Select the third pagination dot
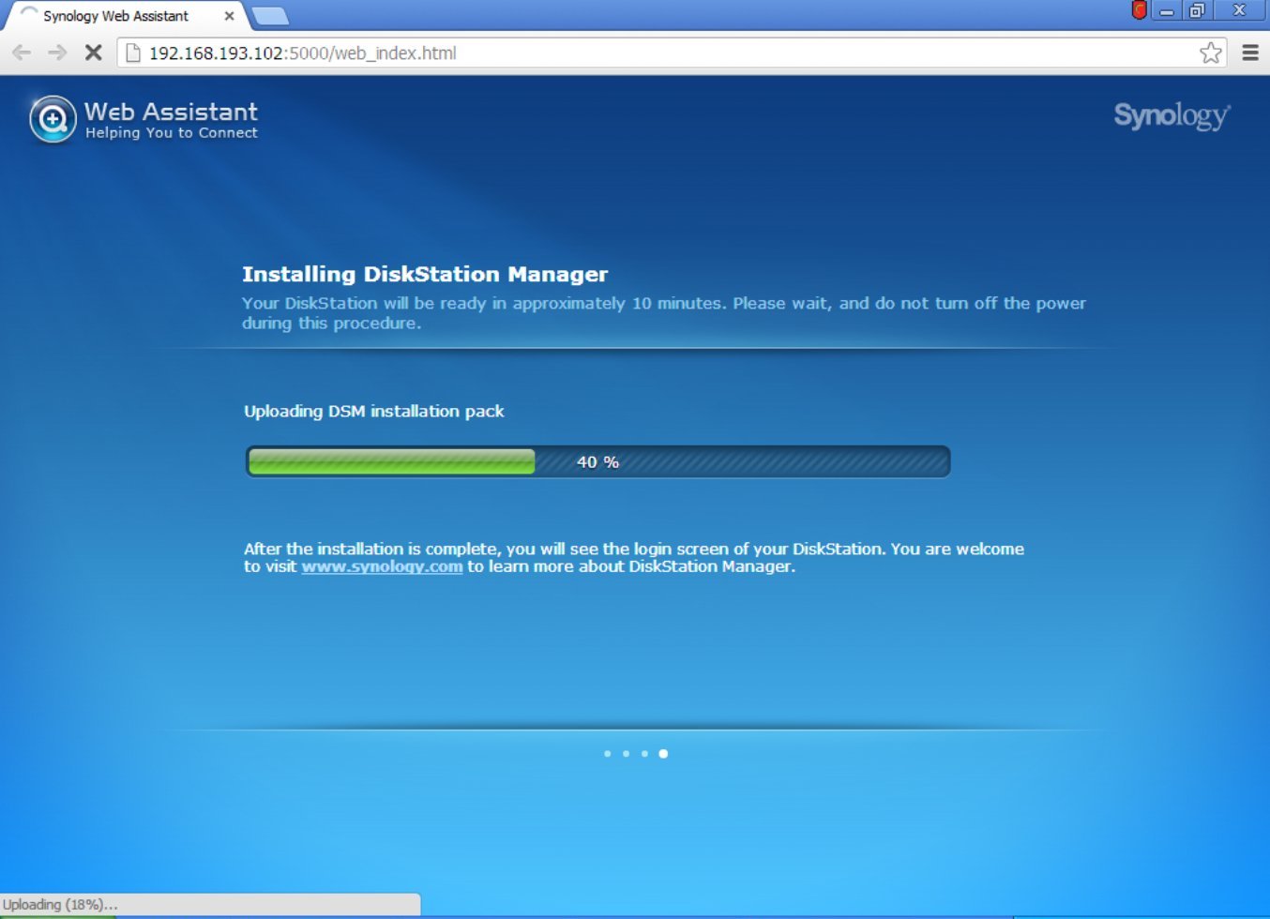This screenshot has height=919, width=1270. [x=644, y=753]
